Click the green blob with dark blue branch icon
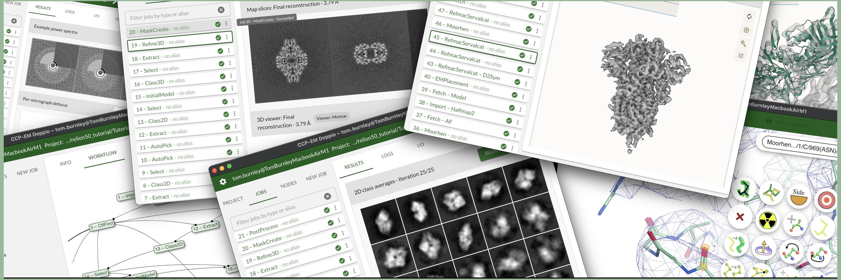Image resolution: width=841 pixels, height=280 pixels. pyautogui.click(x=744, y=189)
